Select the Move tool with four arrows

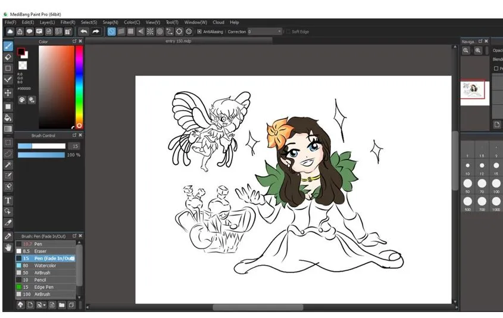pos(8,93)
